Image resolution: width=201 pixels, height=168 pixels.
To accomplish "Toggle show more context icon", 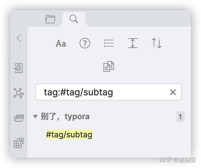I will pos(133,43).
